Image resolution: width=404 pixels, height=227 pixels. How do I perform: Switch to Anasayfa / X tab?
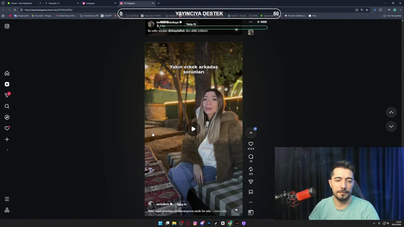pos(62,3)
